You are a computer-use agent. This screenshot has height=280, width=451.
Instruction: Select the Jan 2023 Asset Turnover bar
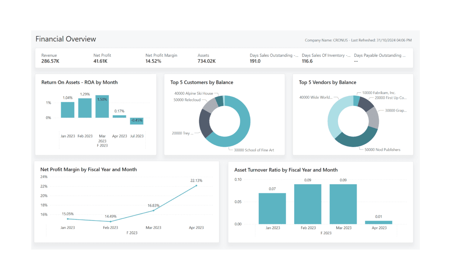click(x=272, y=209)
